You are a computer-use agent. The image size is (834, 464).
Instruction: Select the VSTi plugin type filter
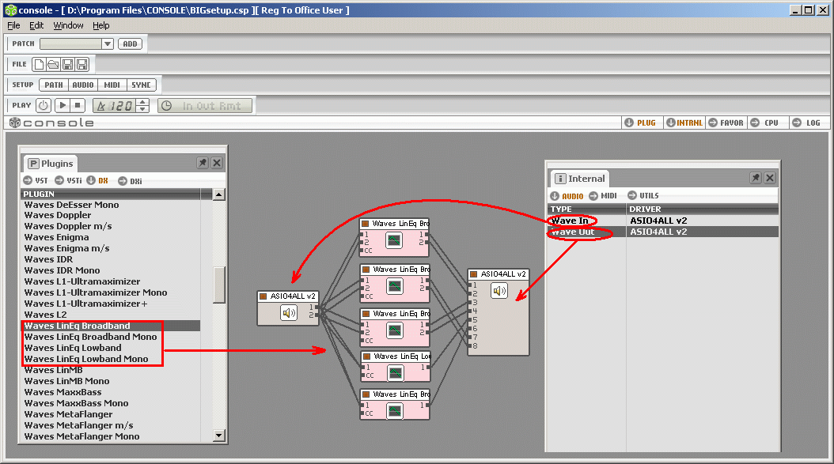point(69,181)
